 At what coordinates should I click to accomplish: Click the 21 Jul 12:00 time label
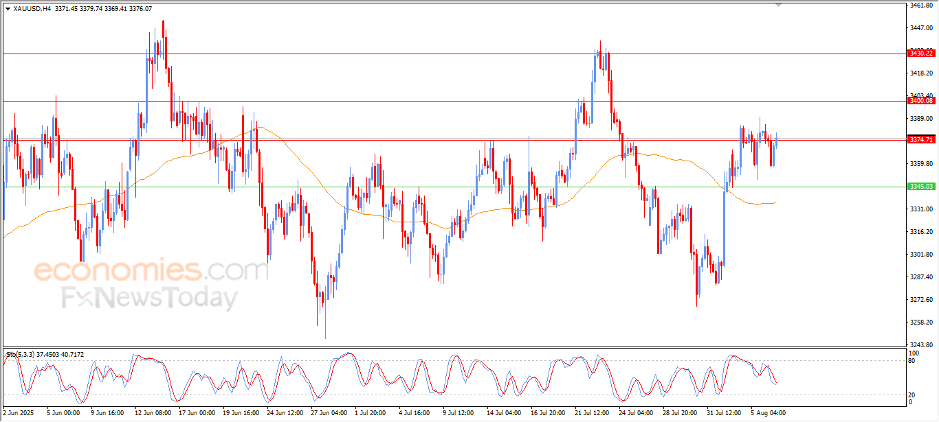click(x=593, y=413)
